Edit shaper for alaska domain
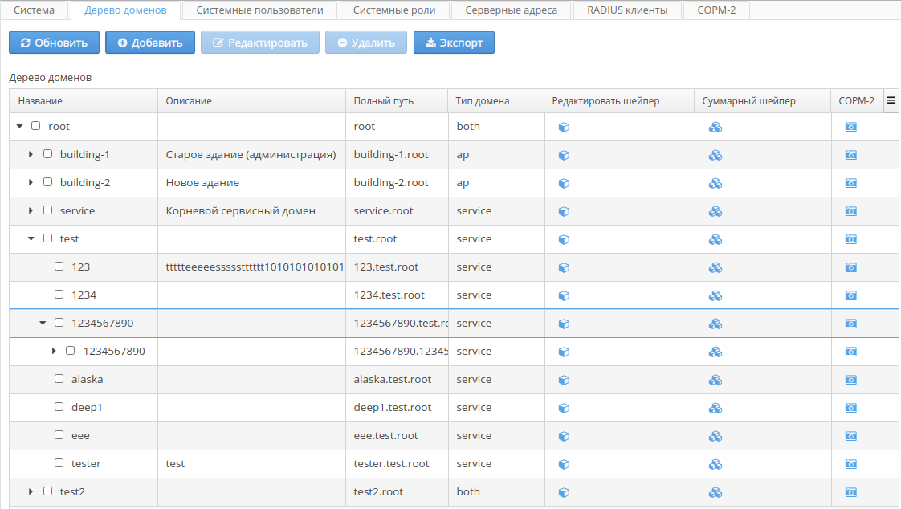Screen dimensions: 901x509 pos(564,380)
